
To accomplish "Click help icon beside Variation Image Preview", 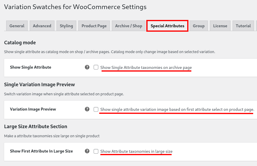I will pyautogui.click(x=87, y=109).
